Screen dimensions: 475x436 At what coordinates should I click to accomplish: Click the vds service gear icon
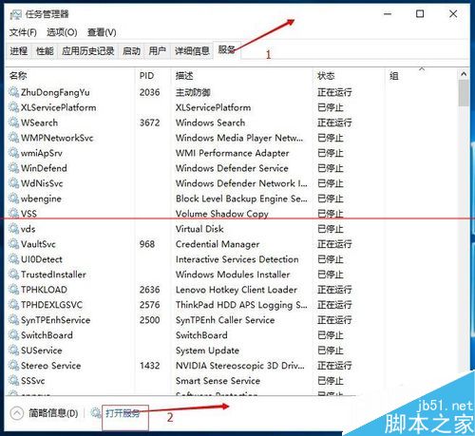[x=13, y=229]
